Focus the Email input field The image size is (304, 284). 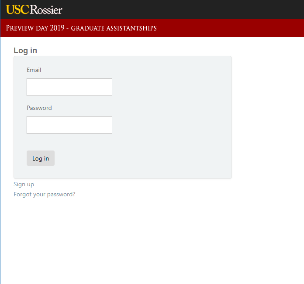coord(69,87)
